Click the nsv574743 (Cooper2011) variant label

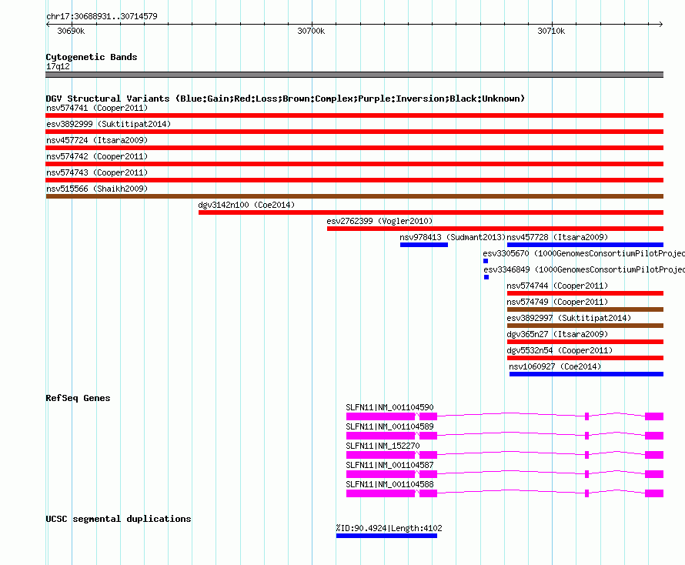pos(97,172)
